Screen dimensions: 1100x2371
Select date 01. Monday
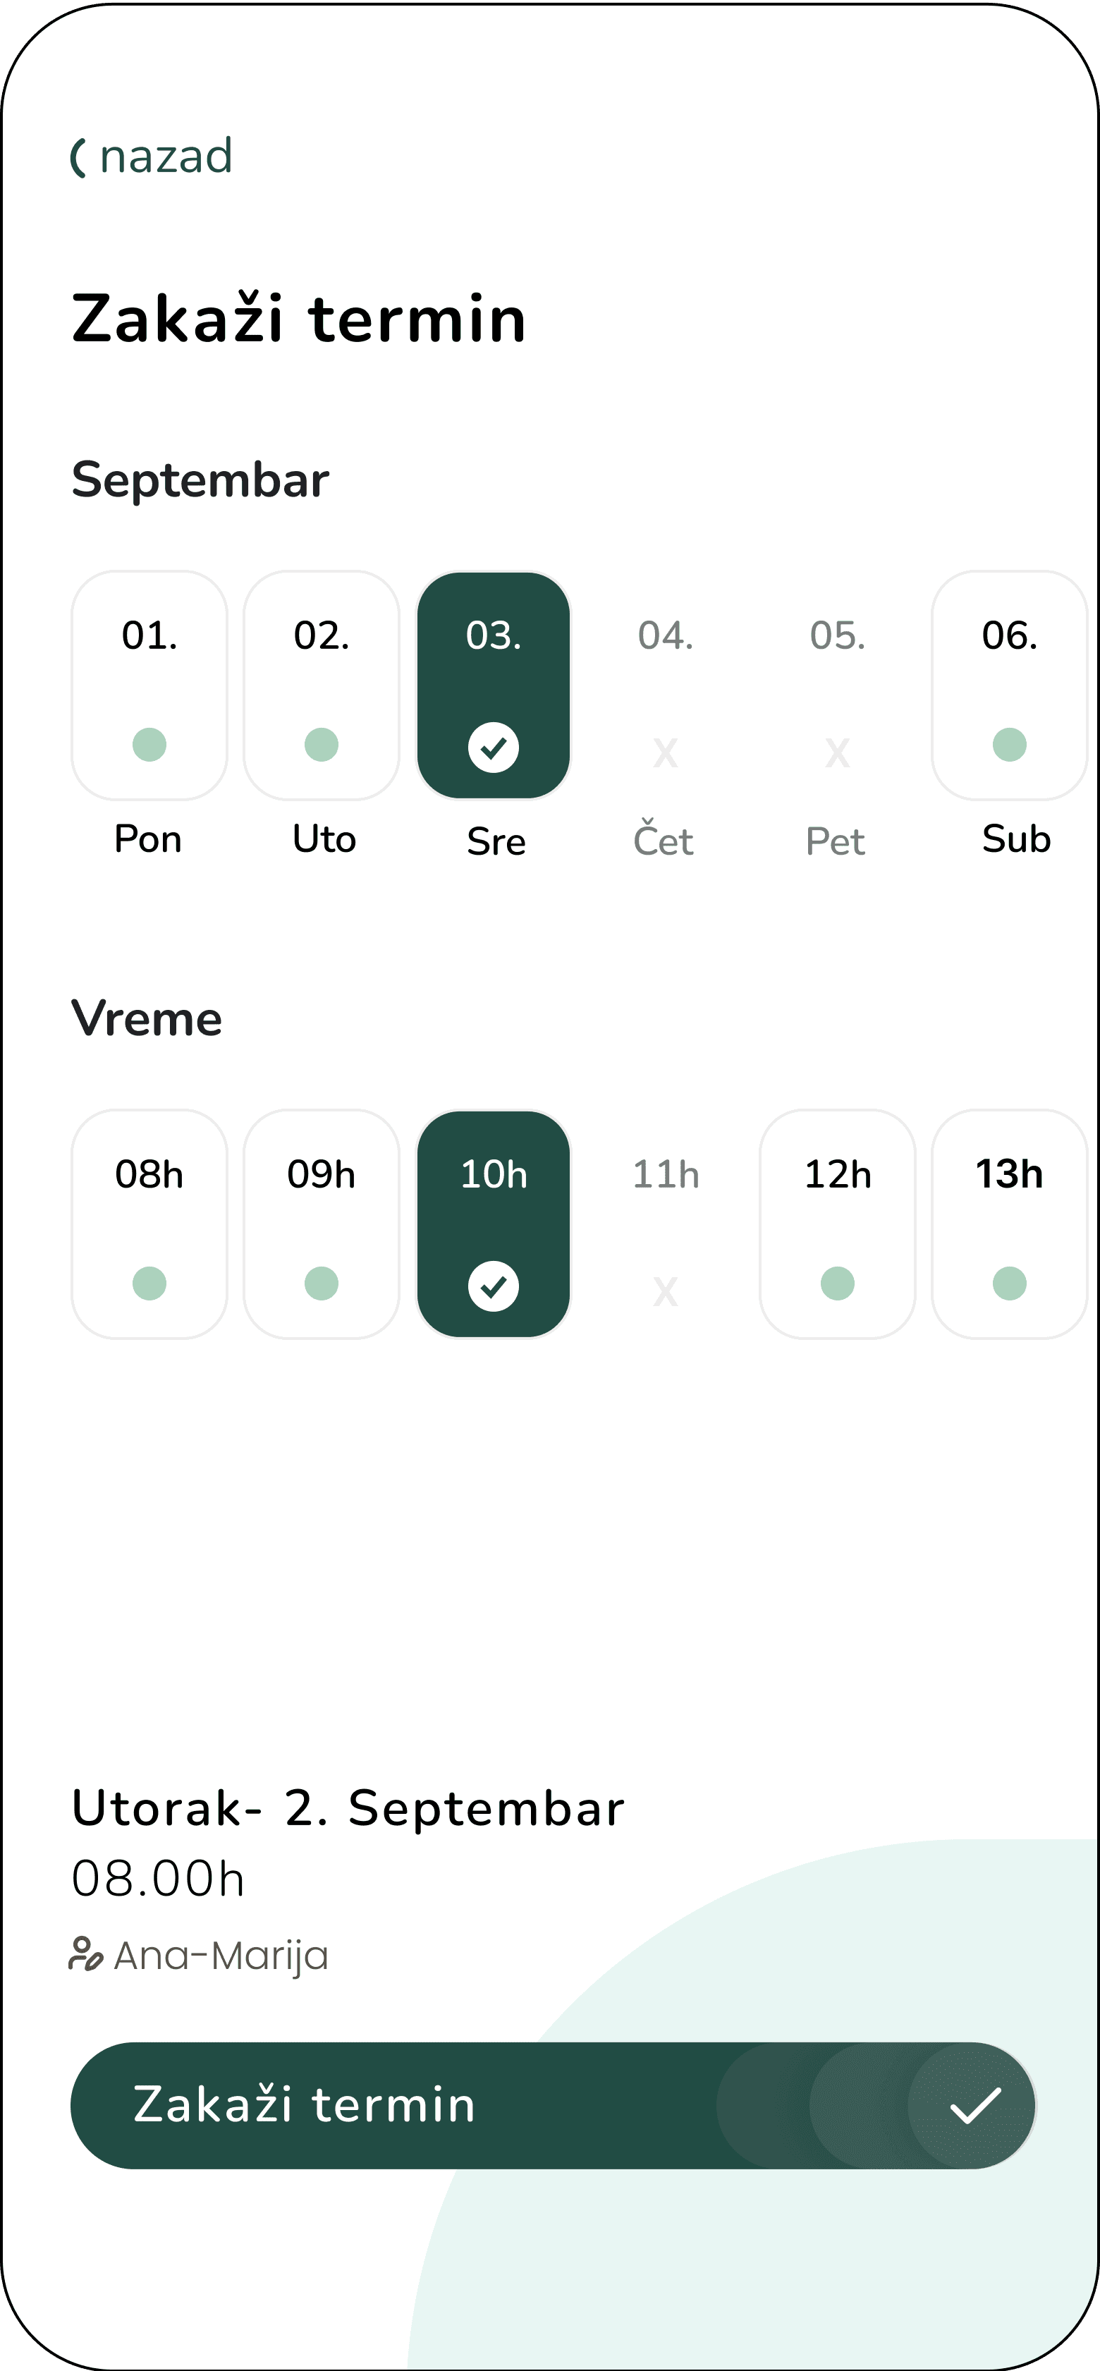149,685
